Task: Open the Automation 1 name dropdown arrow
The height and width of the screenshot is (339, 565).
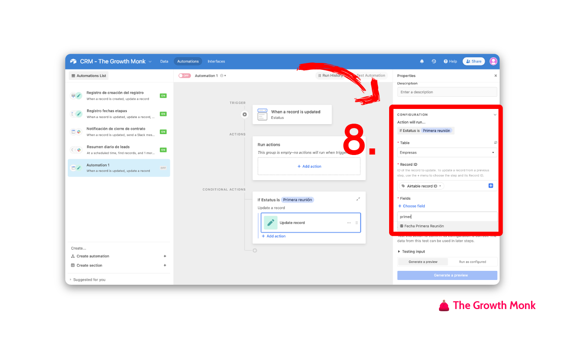Action: click(225, 76)
